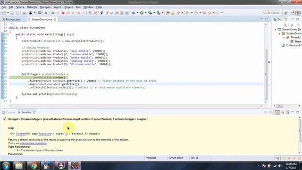This screenshot has width=302, height=170.
Task: Click the Print toolbar icon
Action: coord(24,13)
